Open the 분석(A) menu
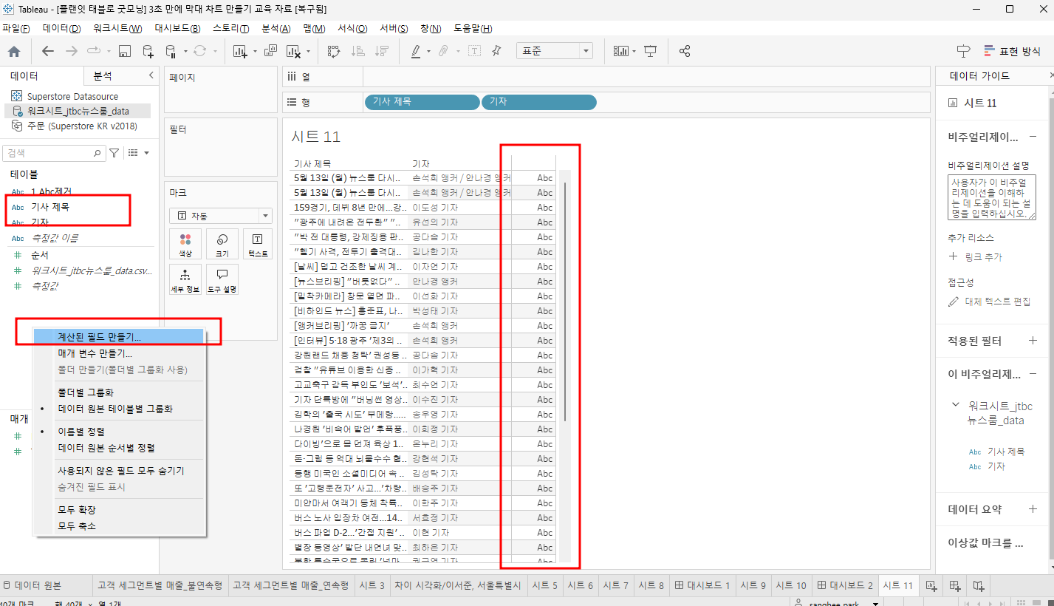Screen dimensions: 1054x606 tap(276, 28)
